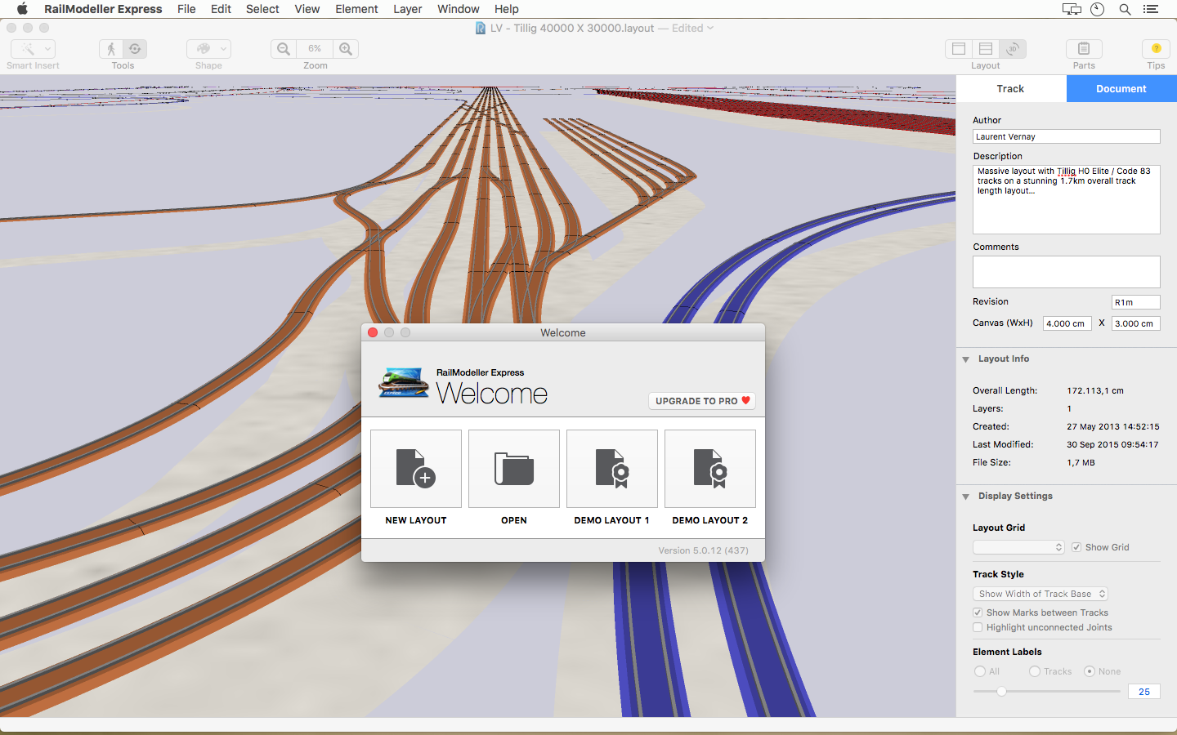Open the Track Style dropdown
Viewport: 1177px width, 735px height.
[x=1041, y=594]
